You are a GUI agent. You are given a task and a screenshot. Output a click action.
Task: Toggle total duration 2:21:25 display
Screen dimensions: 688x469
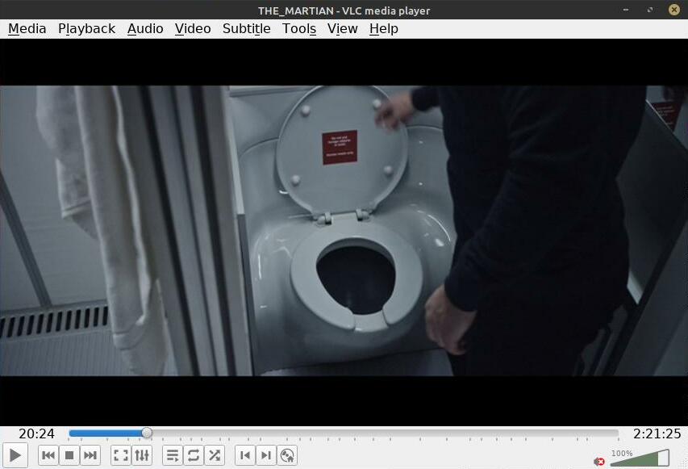click(x=657, y=433)
